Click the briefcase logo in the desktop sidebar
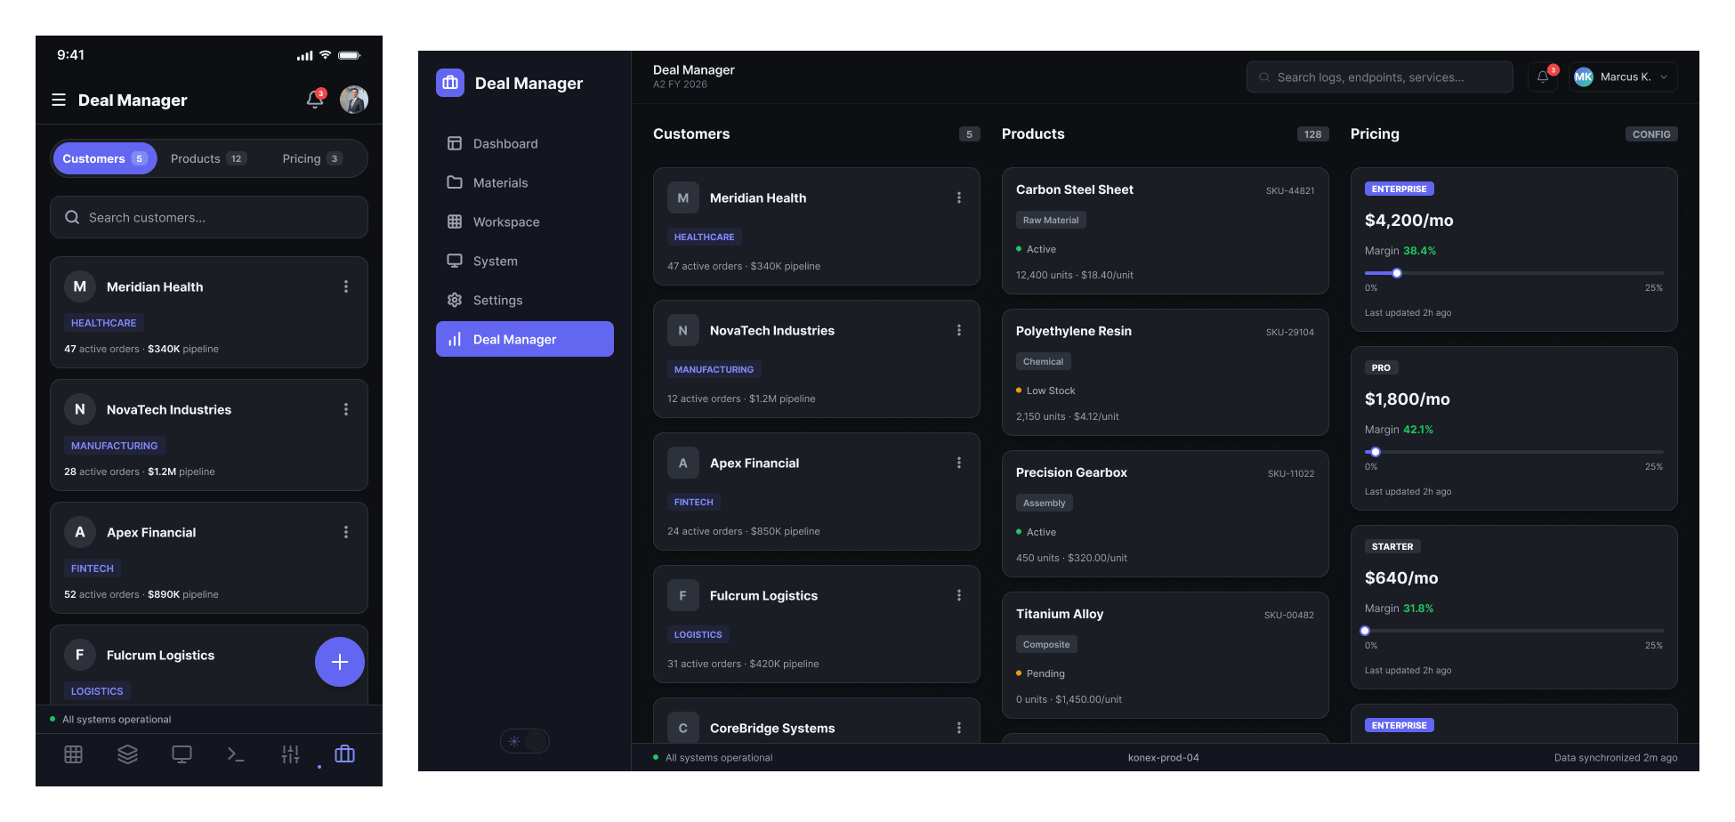The width and height of the screenshot is (1735, 822). point(450,83)
